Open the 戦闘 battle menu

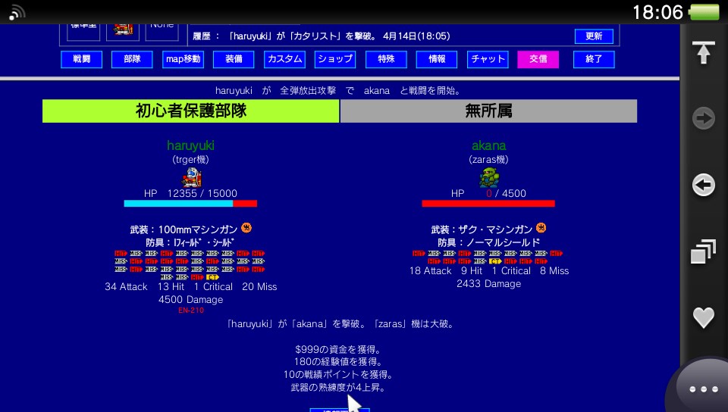tap(82, 59)
